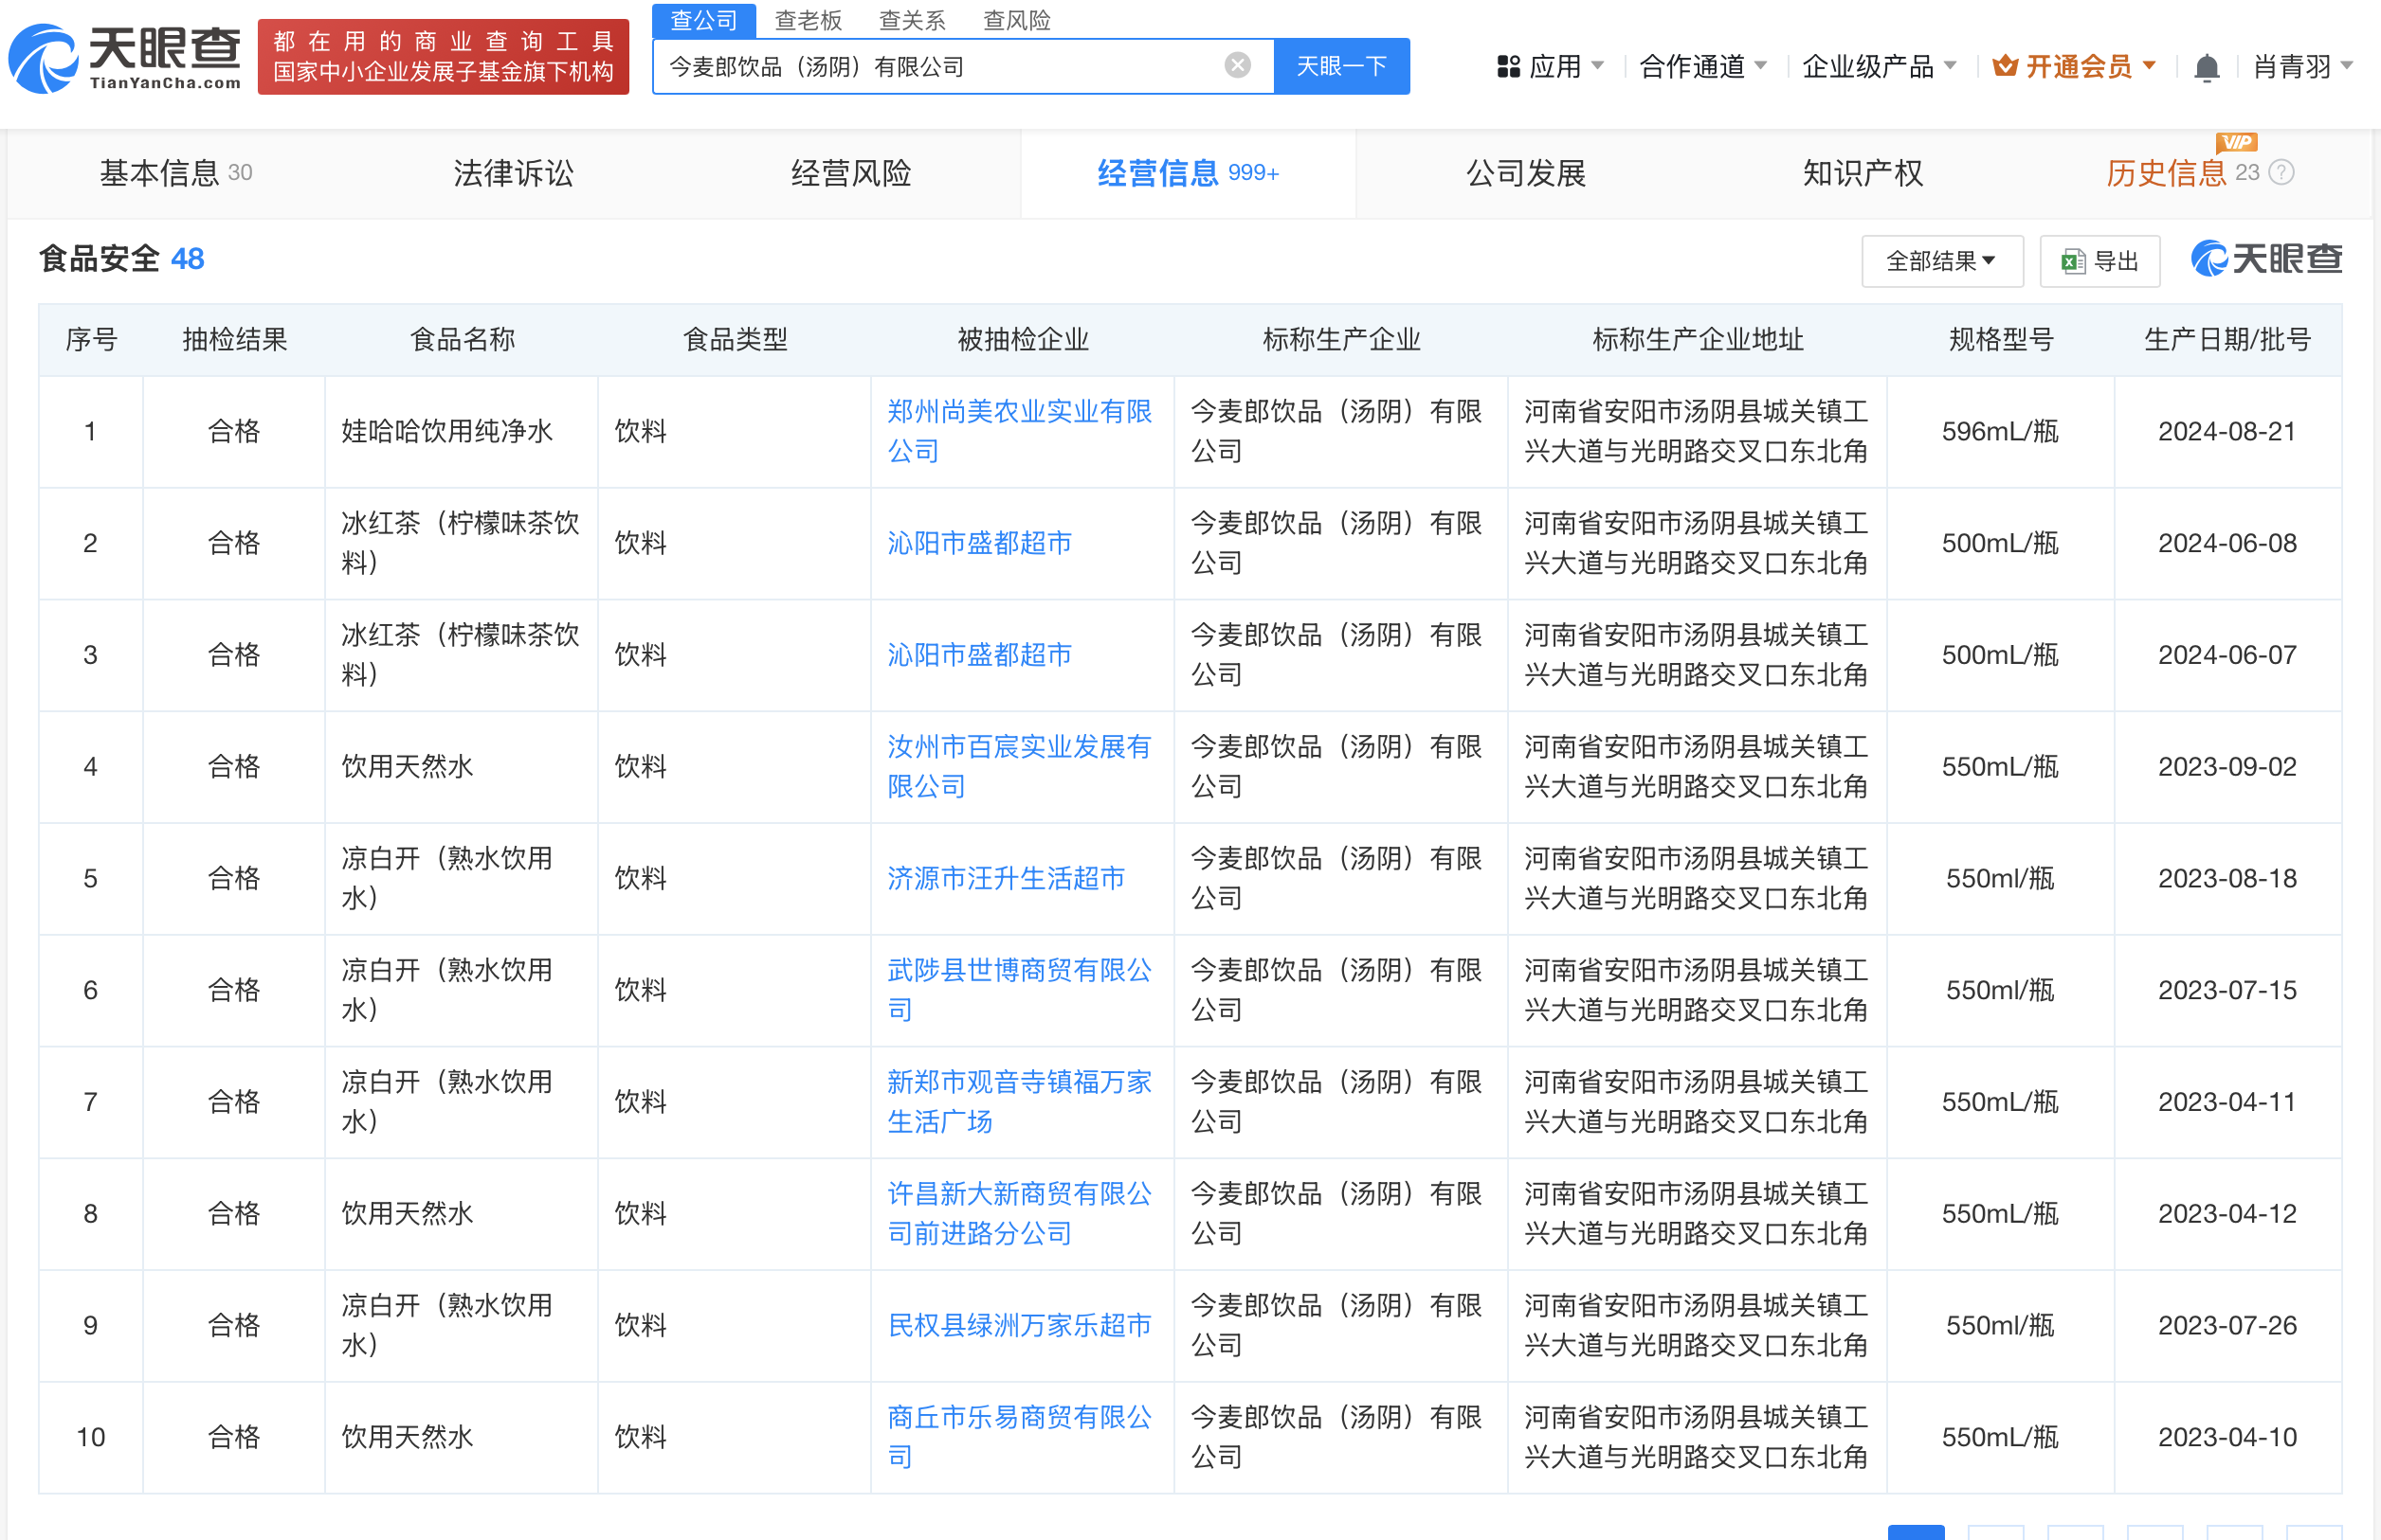Screen dimensions: 2381x1540
Task: Open link 民权县绿洲万家乐超市
Action: pyautogui.click(x=1021, y=1326)
